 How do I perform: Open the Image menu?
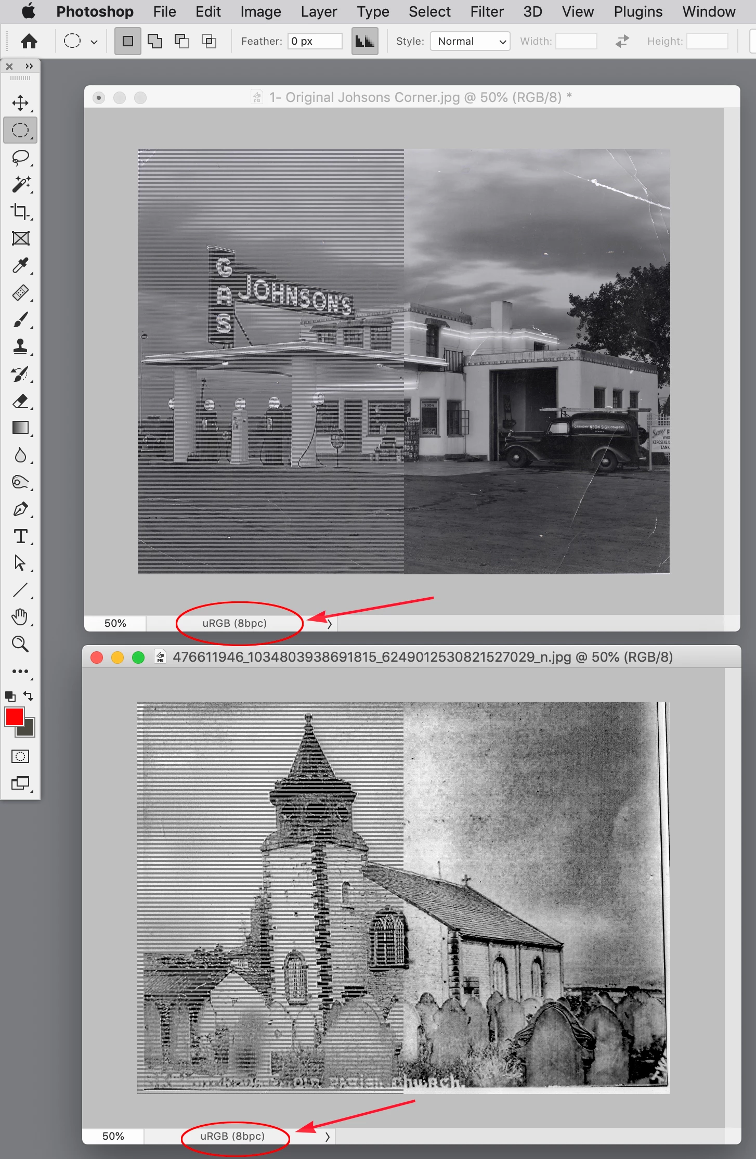(x=260, y=11)
